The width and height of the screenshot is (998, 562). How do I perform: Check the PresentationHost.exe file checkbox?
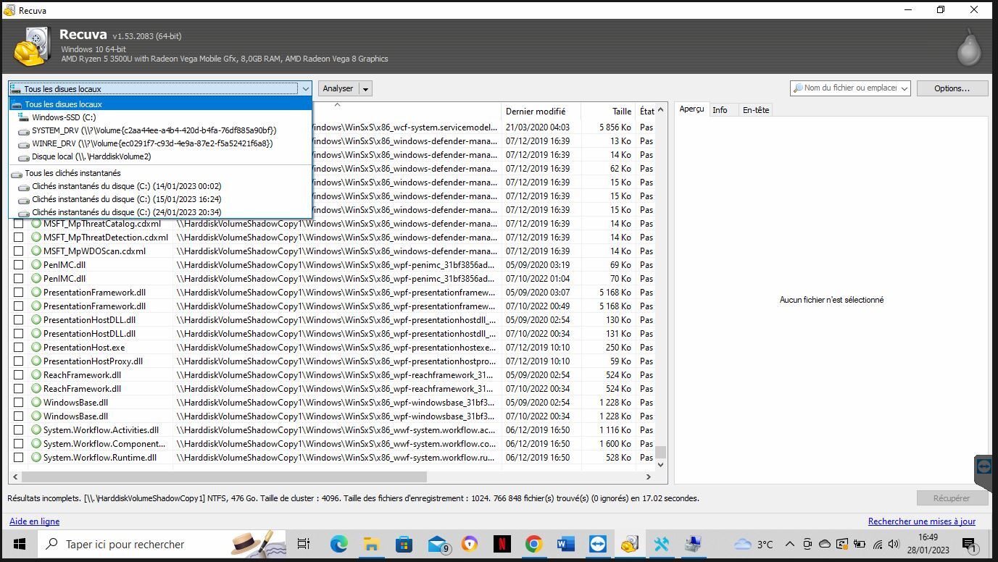tap(19, 348)
